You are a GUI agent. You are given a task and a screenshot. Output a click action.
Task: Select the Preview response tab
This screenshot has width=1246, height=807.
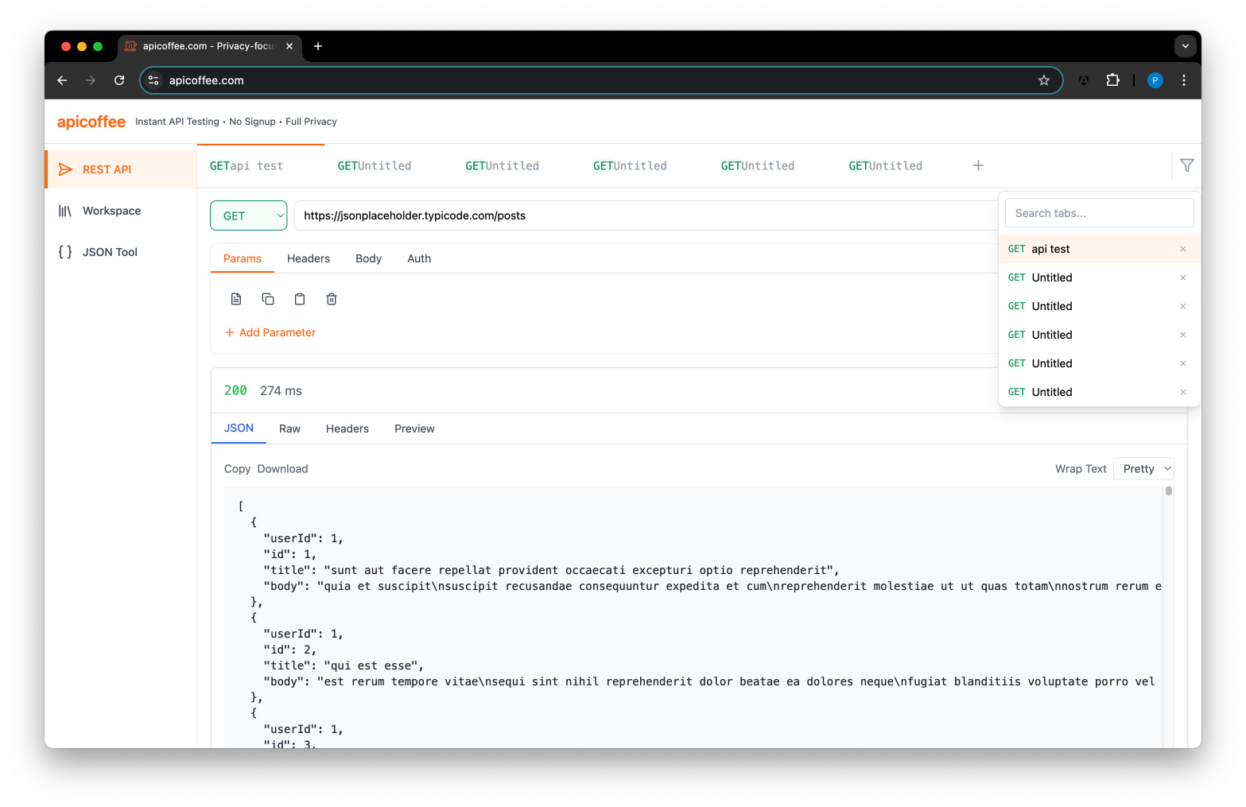pos(414,429)
